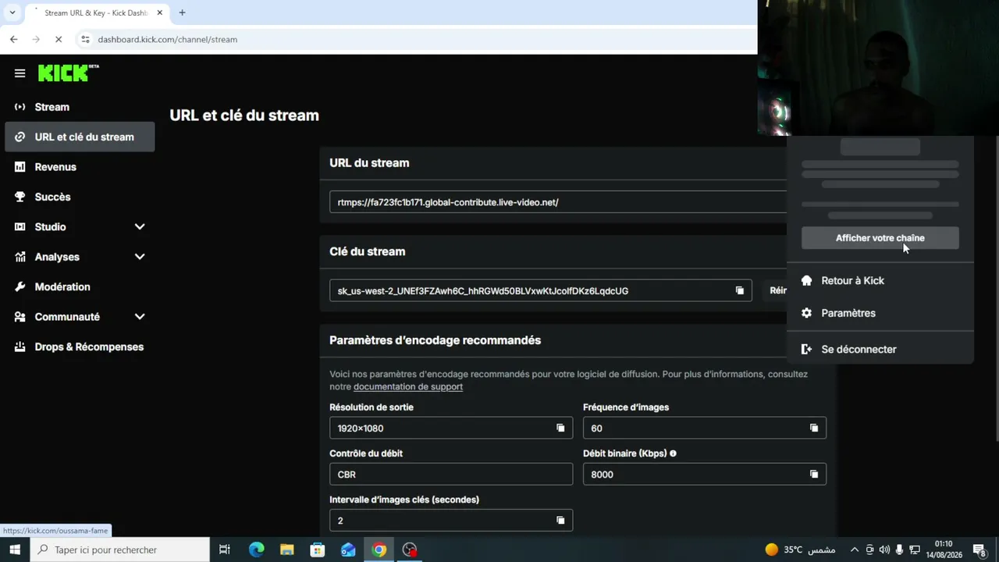The image size is (999, 562).
Task: Open the browser tab search dropdown
Action: (x=12, y=12)
